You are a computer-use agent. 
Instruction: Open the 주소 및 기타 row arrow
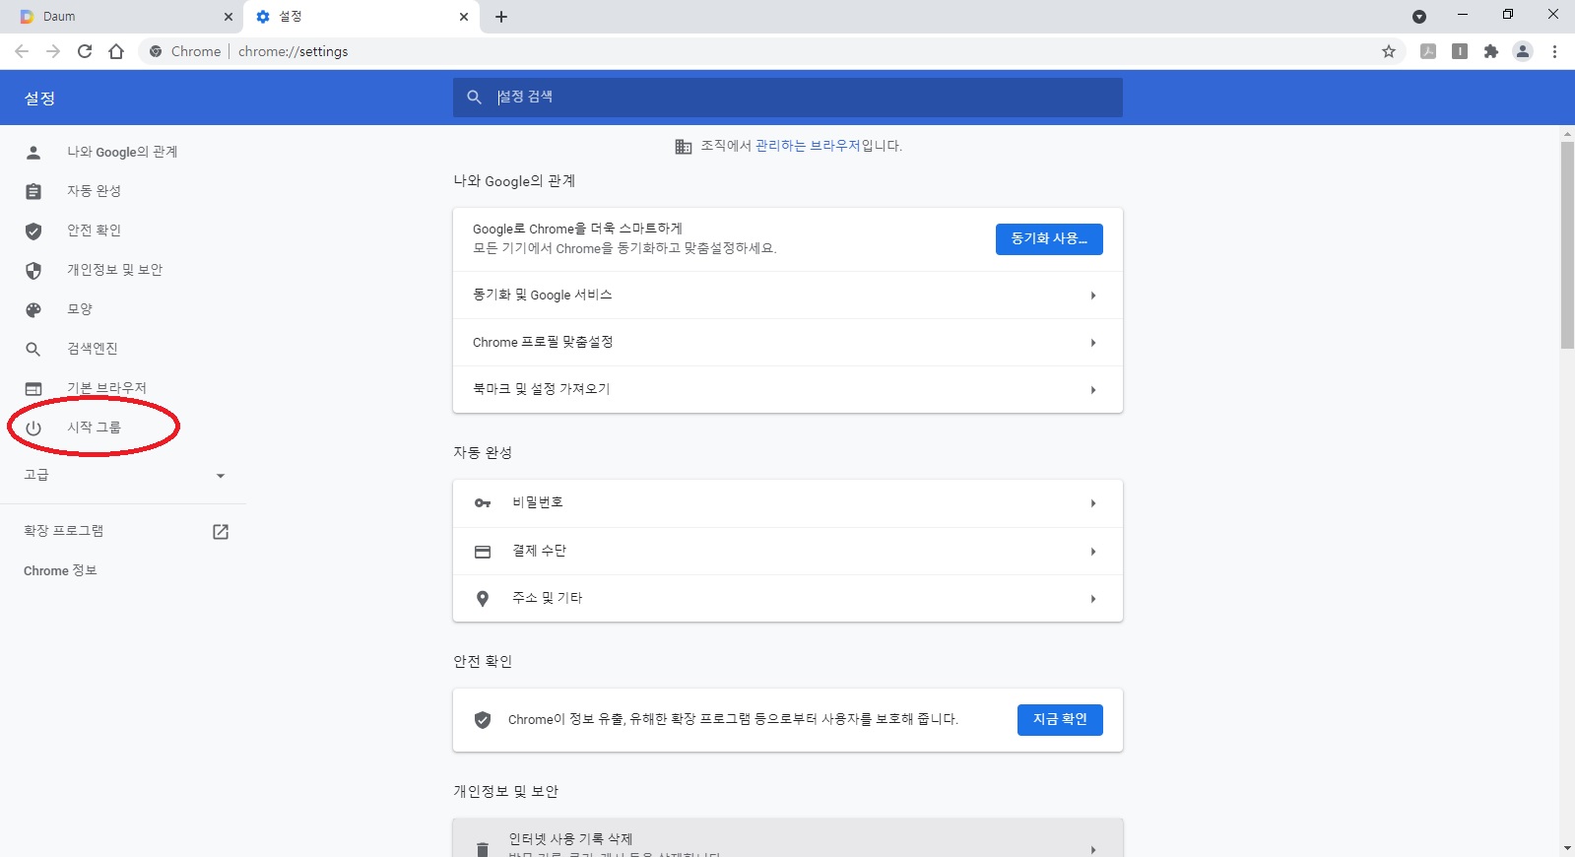pyautogui.click(x=1093, y=599)
